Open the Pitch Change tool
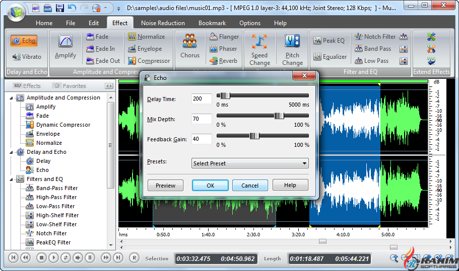Image resolution: width=459 pixels, height=271 pixels. [x=292, y=49]
